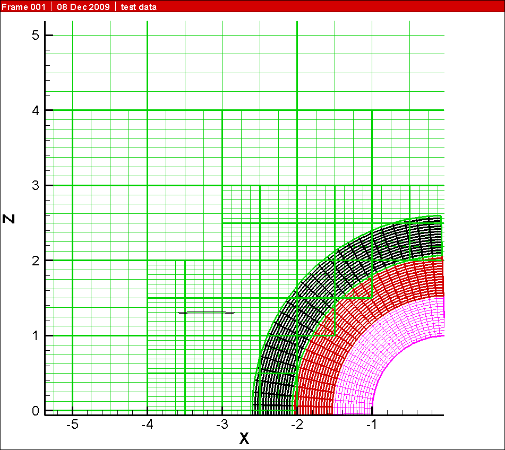
Task: Click the -2 tick label on X axis
Action: click(x=296, y=425)
